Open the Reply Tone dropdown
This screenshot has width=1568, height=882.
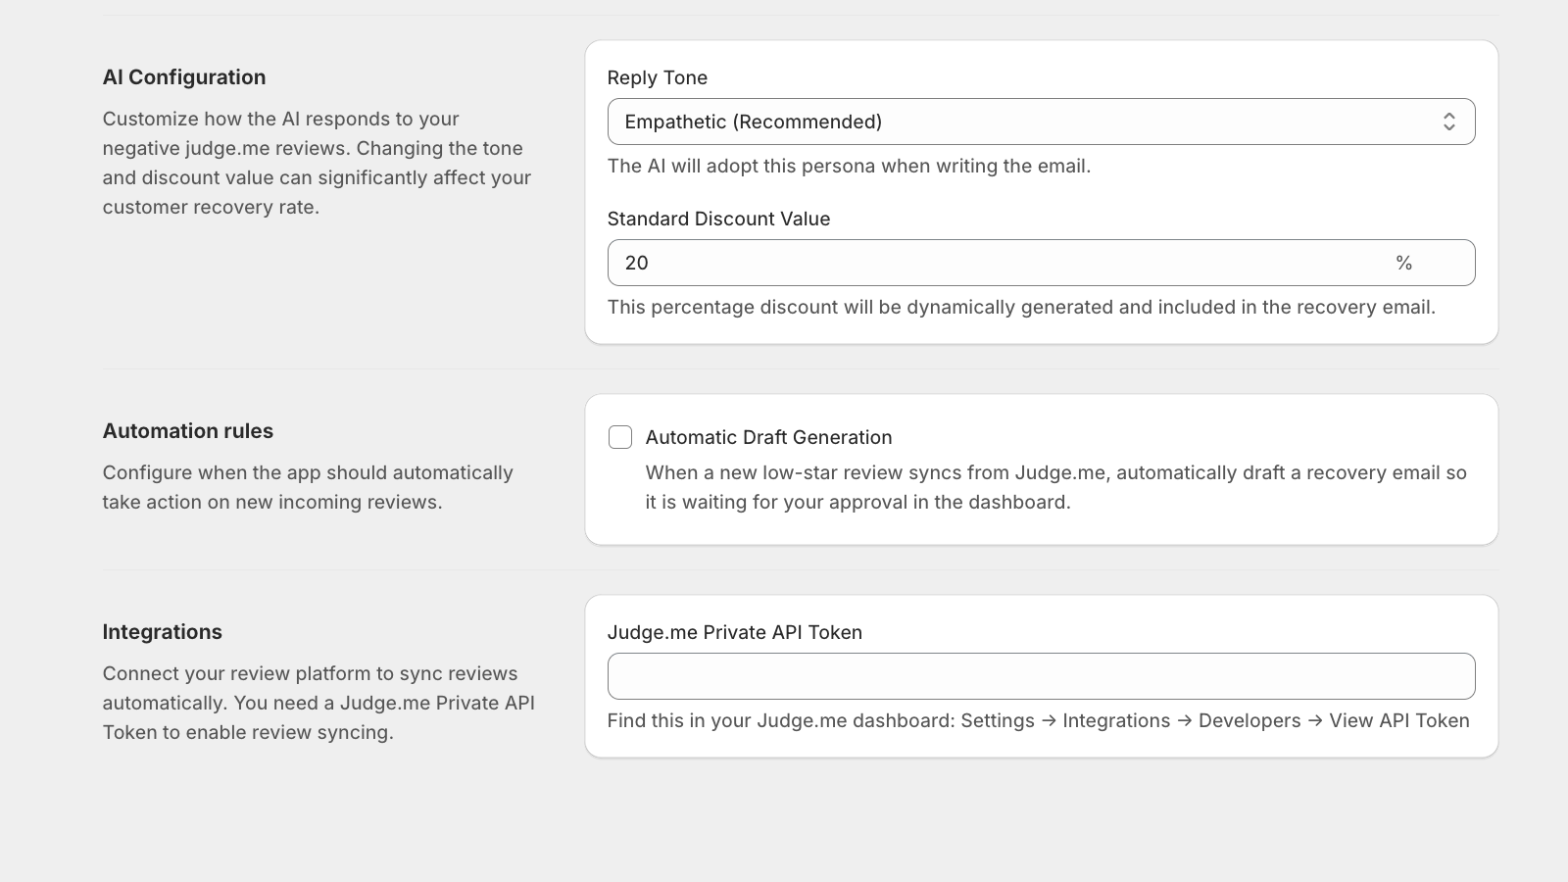click(x=1041, y=122)
